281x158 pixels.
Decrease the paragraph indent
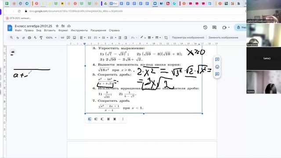pos(120,38)
